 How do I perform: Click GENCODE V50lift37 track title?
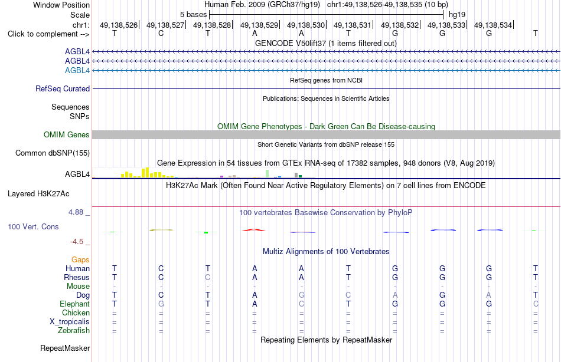click(326, 43)
